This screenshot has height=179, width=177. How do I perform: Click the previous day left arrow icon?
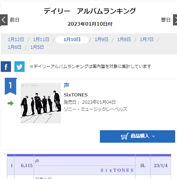click(x=4, y=20)
